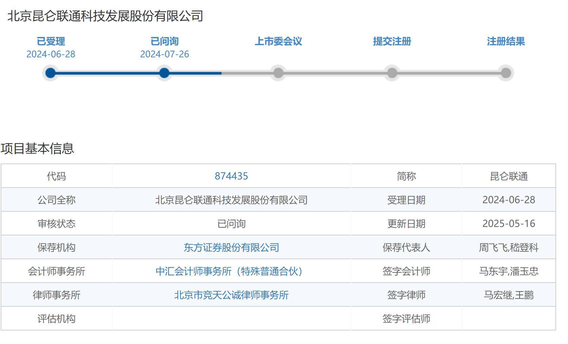Click the 注册结果 timeline step dot
This screenshot has height=344, width=568.
506,73
